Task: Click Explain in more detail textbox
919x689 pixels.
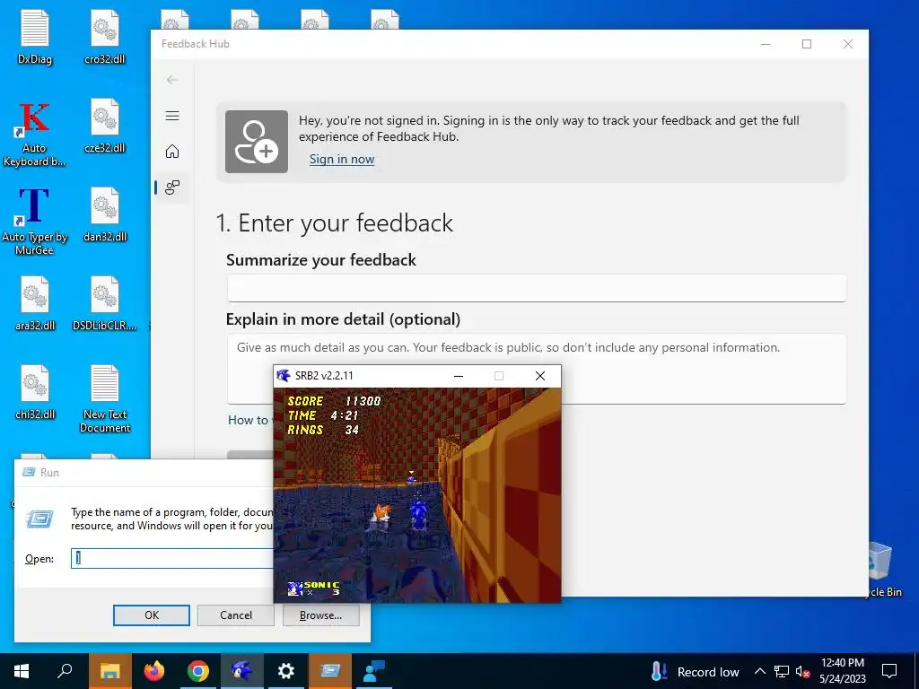Action: click(537, 369)
